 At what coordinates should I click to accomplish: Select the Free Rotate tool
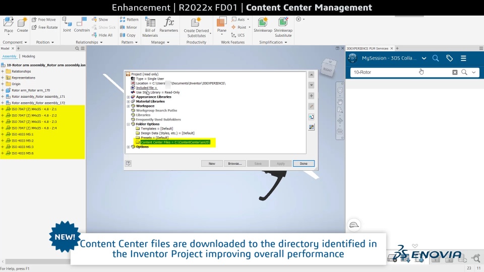[x=44, y=27]
